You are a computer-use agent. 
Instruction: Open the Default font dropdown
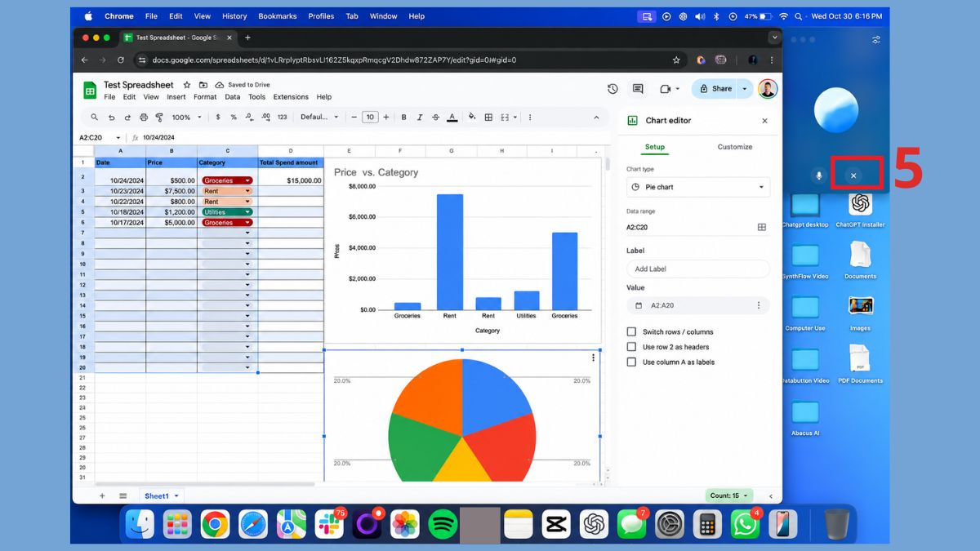319,118
